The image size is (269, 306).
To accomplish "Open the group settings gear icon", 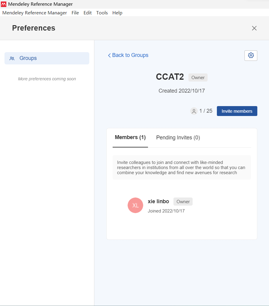I will tap(251, 55).
